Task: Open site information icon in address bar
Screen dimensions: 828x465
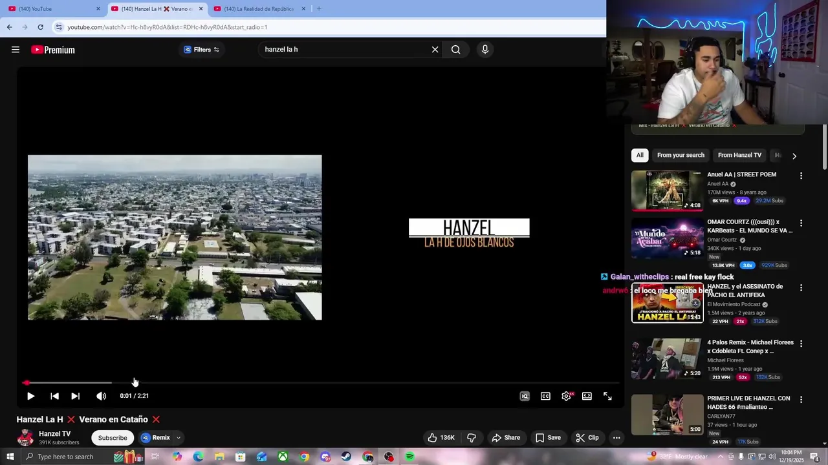Action: [59, 27]
